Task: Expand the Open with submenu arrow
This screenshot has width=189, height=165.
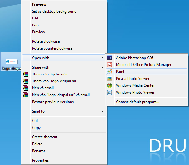Action: pos(102,58)
